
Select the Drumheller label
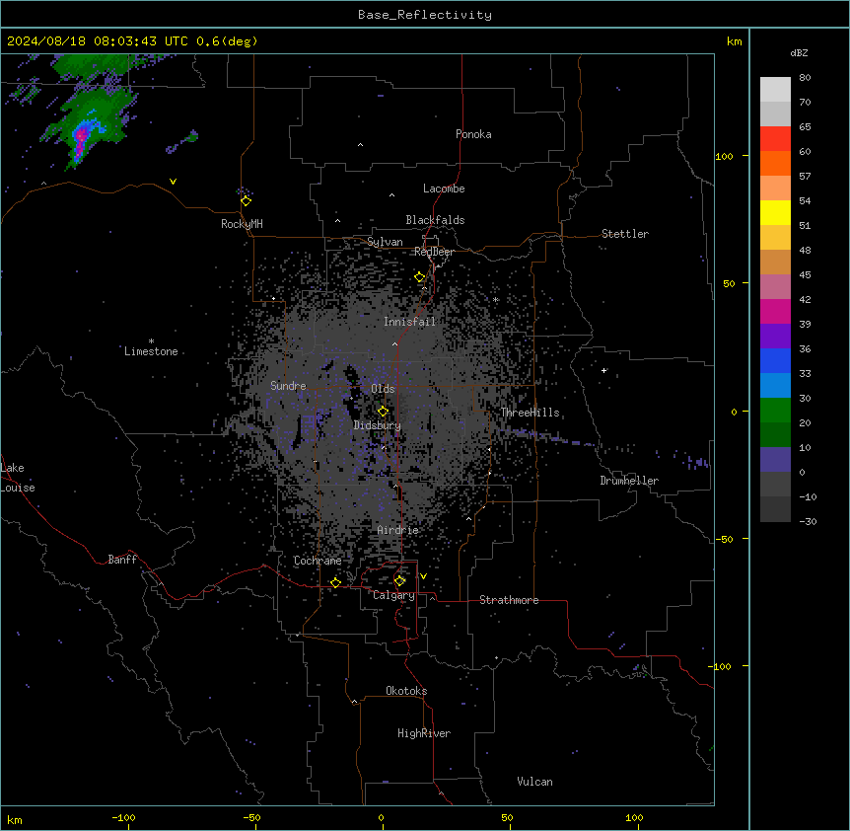(x=629, y=481)
